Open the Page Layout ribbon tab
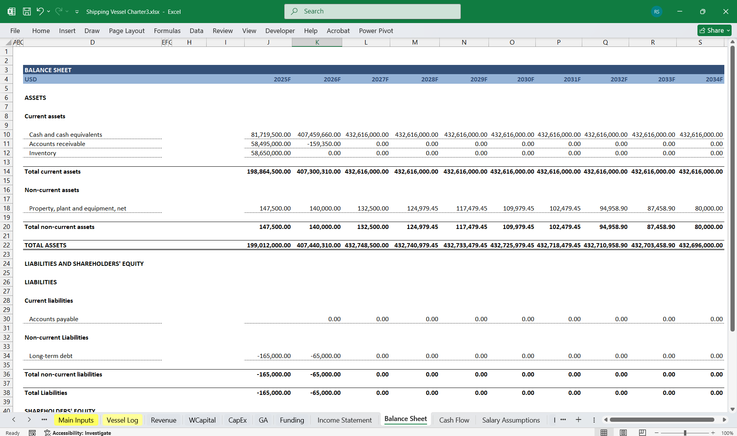The width and height of the screenshot is (737, 436). tap(127, 31)
